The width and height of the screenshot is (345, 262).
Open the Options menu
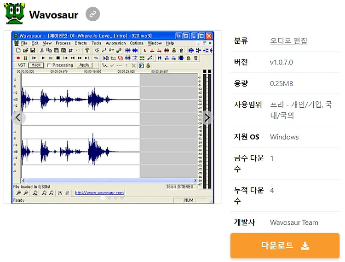click(137, 43)
